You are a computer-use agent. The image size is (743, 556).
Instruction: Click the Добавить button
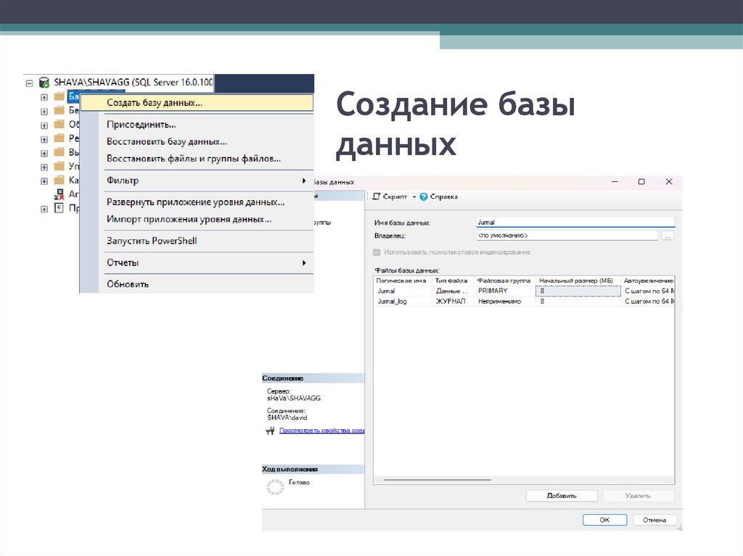pos(562,496)
